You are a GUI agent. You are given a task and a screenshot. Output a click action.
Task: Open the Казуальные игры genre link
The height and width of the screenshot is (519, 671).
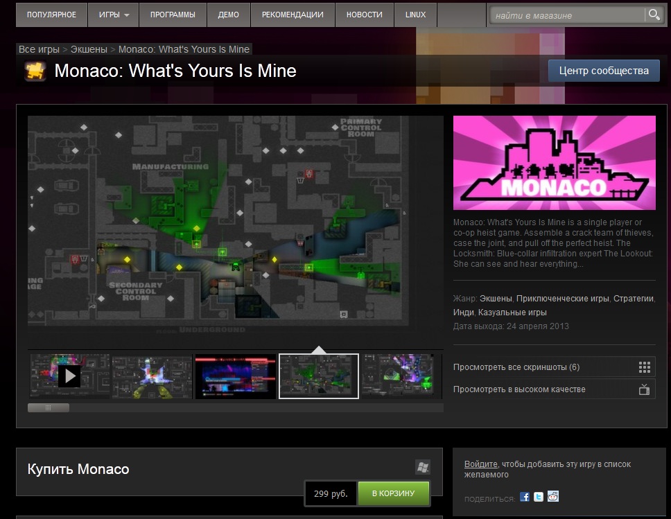pos(512,313)
